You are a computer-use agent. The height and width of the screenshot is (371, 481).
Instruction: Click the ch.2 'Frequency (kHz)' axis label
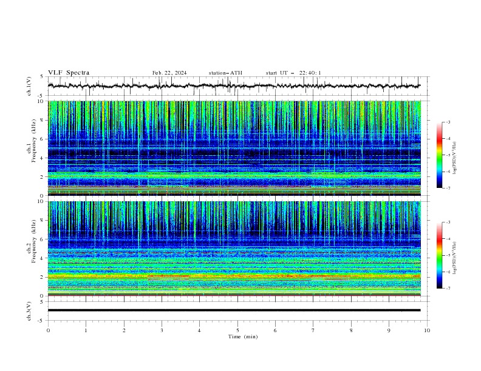(34, 241)
